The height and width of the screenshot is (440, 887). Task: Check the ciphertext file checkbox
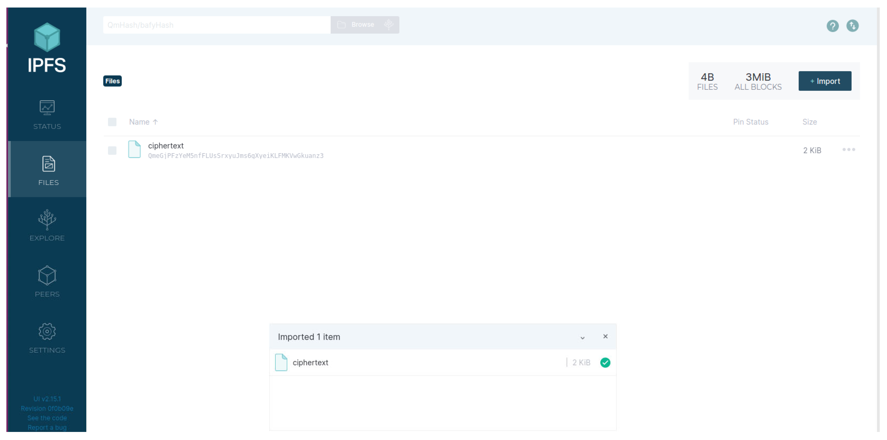click(112, 151)
